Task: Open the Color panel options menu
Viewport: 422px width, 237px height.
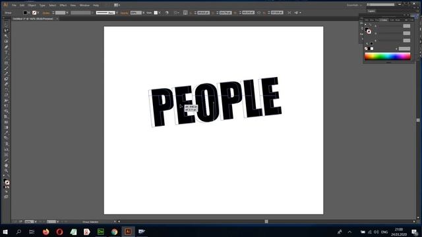Action: tap(411, 20)
